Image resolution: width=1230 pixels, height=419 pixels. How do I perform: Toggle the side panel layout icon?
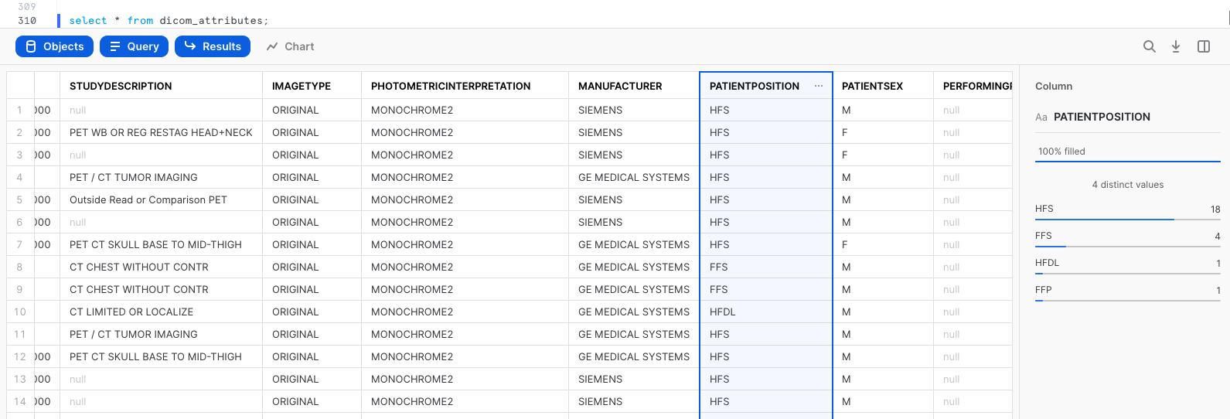click(x=1204, y=46)
